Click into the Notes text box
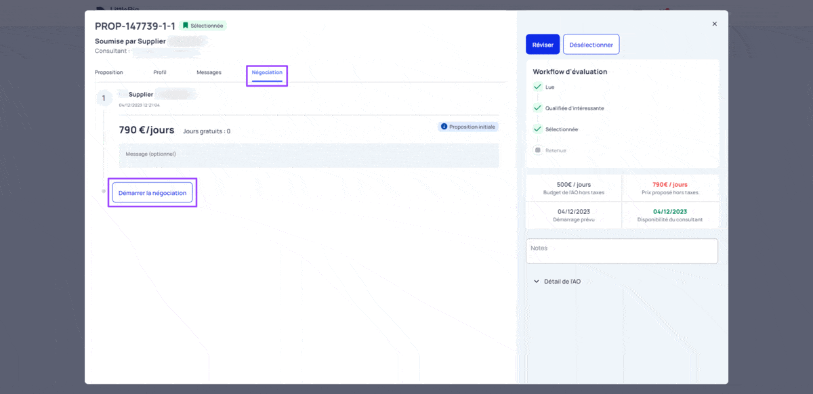813x394 pixels. coord(621,251)
